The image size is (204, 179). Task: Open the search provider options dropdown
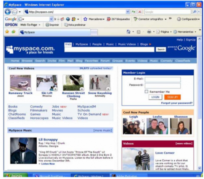(x=199, y=12)
